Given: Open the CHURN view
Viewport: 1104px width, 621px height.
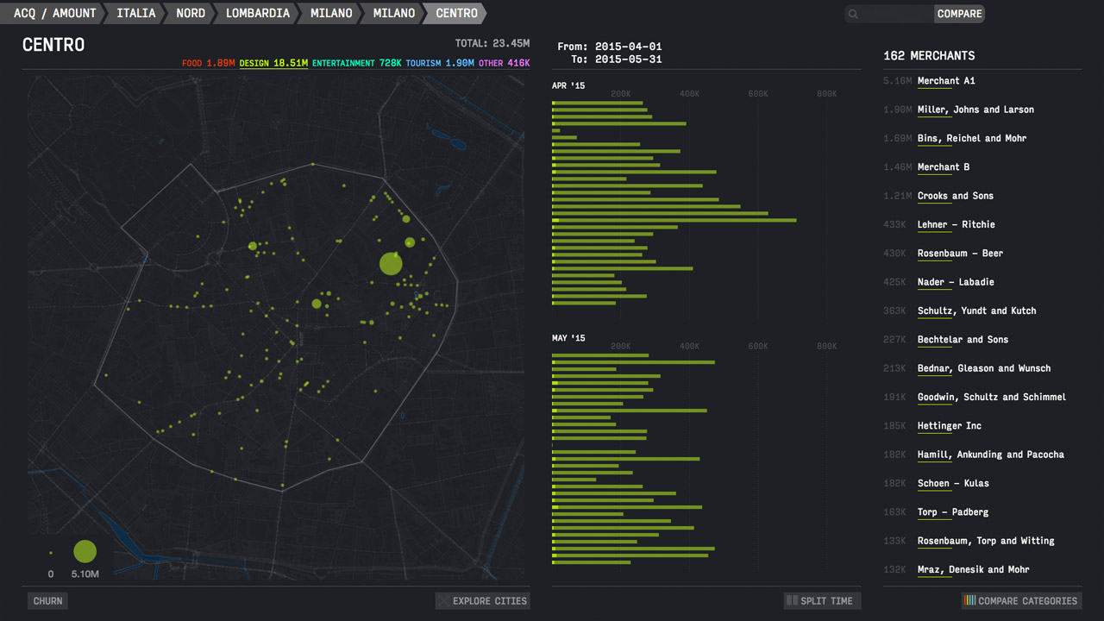Looking at the screenshot, I should (47, 601).
